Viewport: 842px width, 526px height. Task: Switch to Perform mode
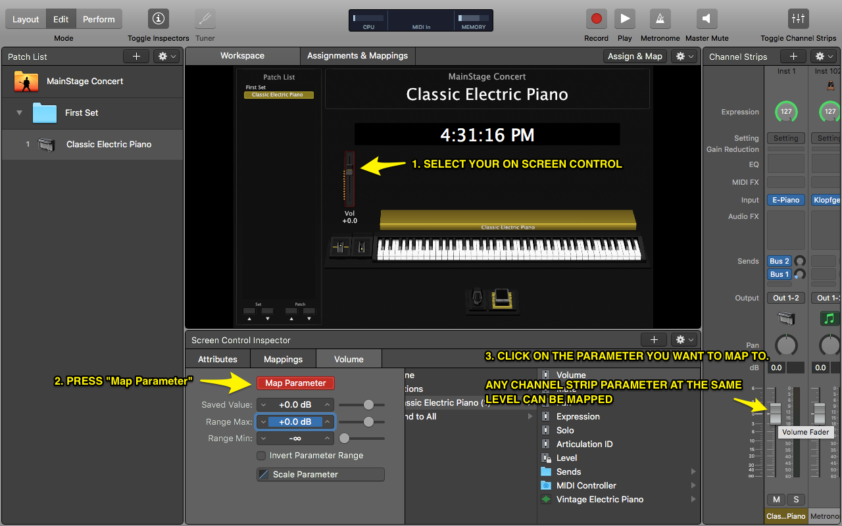(x=99, y=19)
